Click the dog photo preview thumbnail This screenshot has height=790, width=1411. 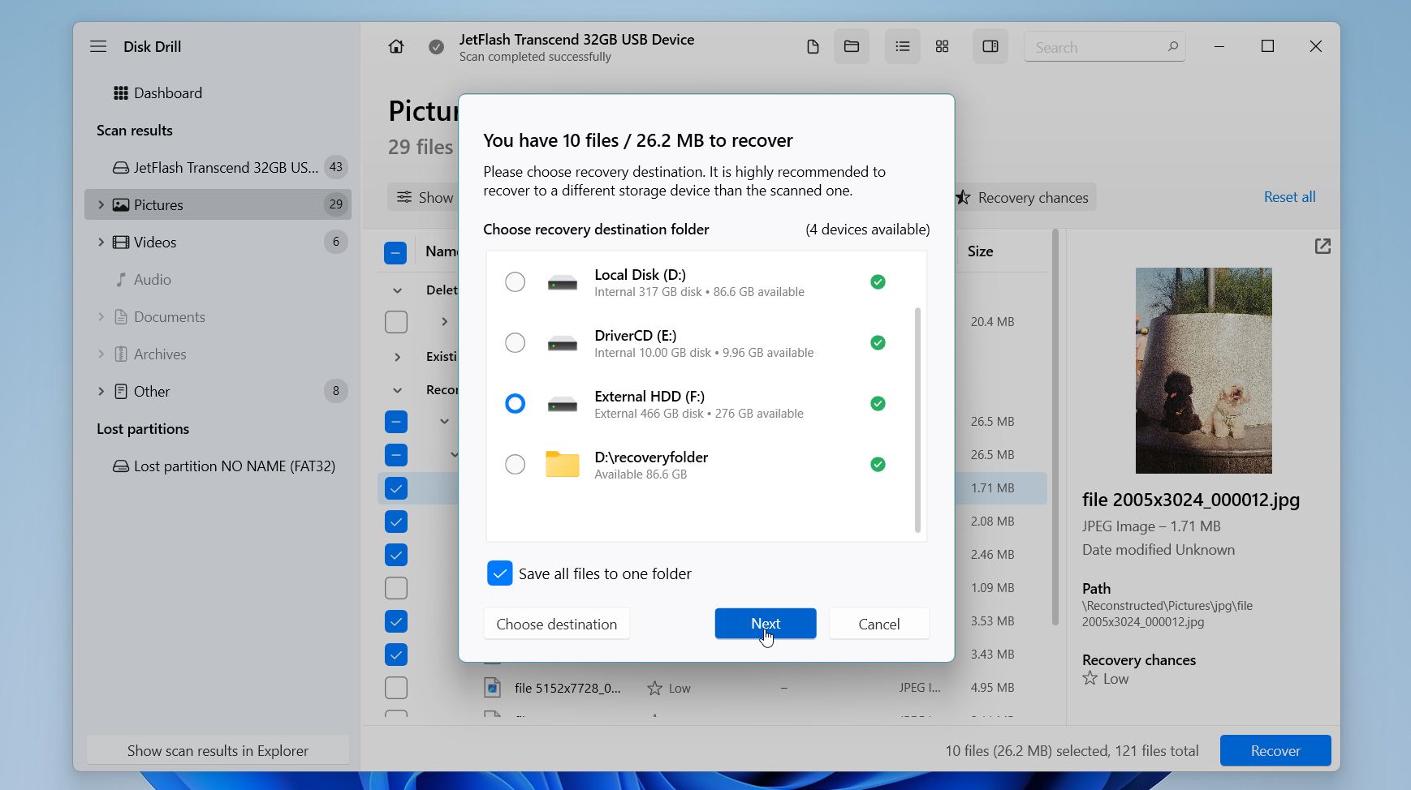(x=1203, y=371)
